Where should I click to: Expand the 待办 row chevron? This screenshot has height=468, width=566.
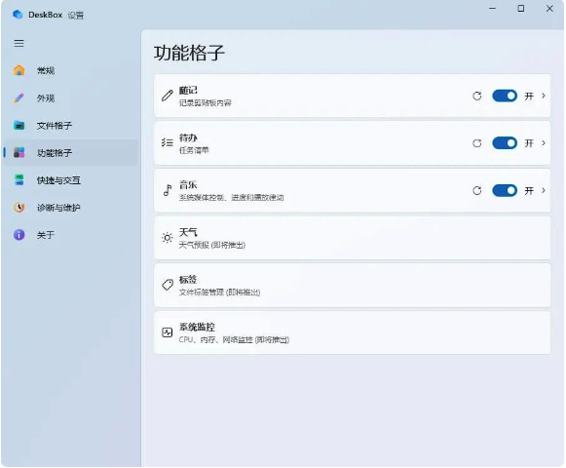544,143
